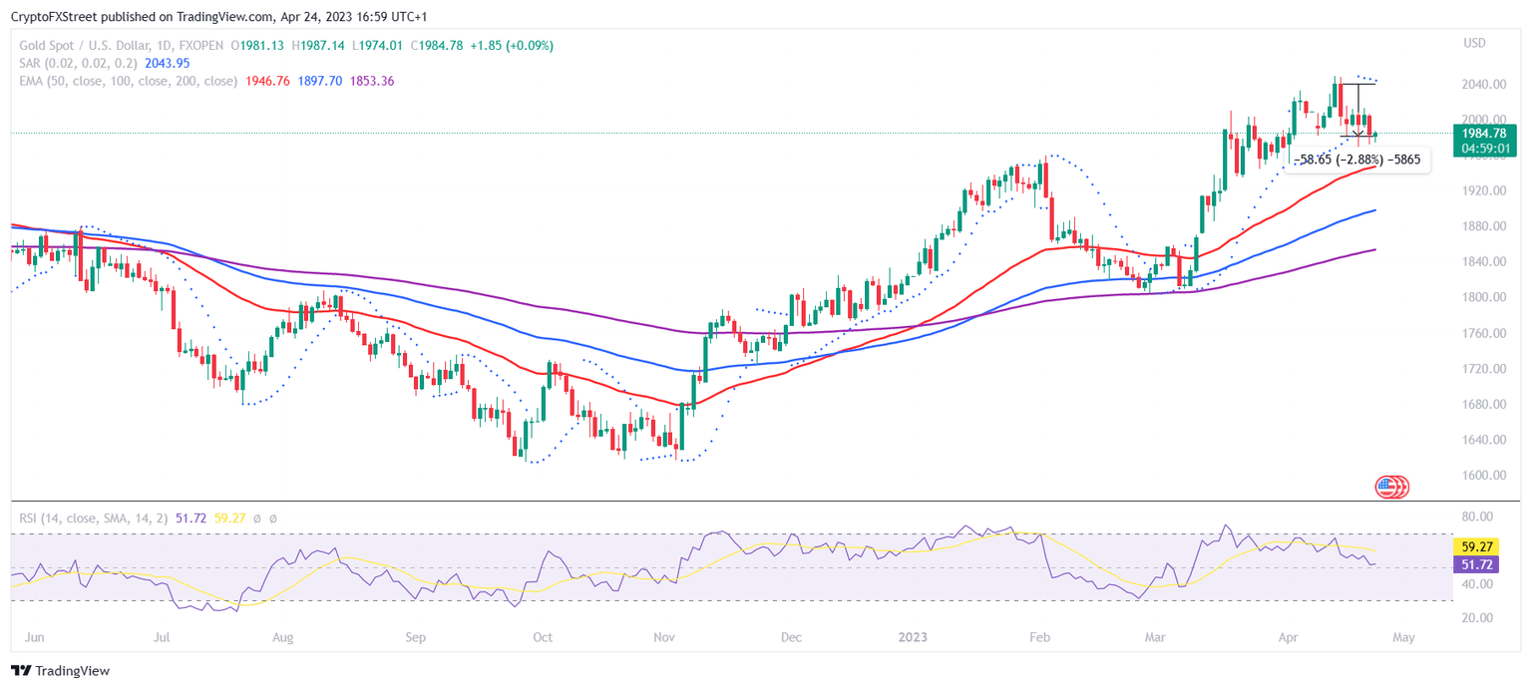Open the 1D timeframe selector
Image resolution: width=1532 pixels, height=689 pixels.
point(164,45)
